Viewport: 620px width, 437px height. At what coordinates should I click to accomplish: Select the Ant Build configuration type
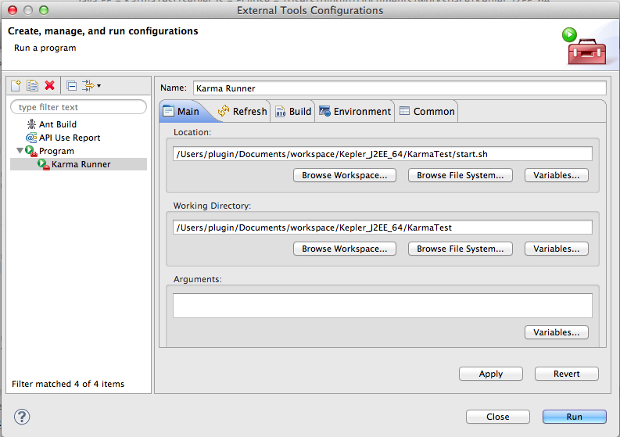click(57, 124)
